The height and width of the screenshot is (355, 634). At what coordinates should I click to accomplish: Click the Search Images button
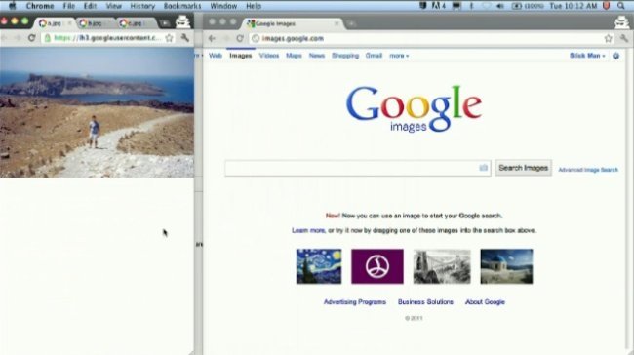tap(523, 168)
